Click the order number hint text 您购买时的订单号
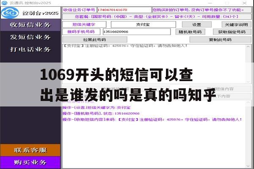254x169 pixels. pyautogui.click(x=198, y=10)
